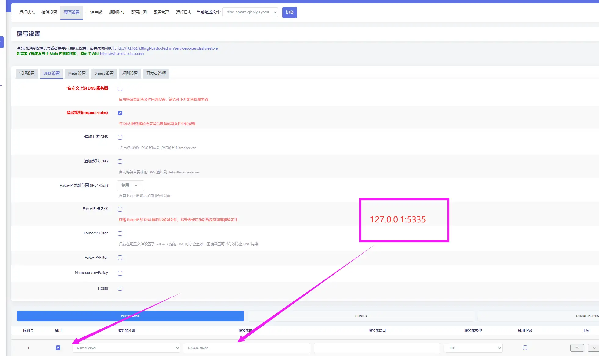Screen dimensions: 599x356
Task: Select the FallBack server list tab
Action: point(361,316)
